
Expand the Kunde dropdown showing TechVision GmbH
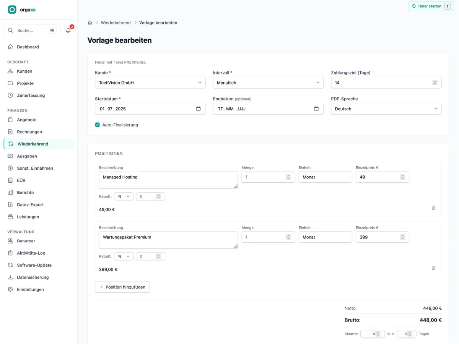coord(150,83)
